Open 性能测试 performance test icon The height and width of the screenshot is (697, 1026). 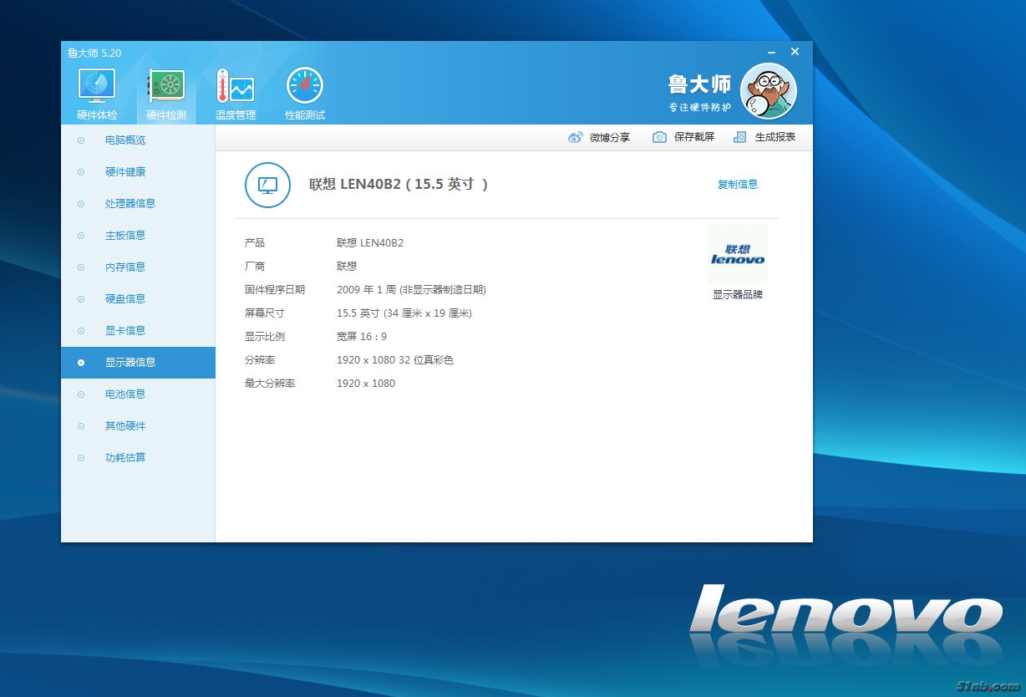(x=305, y=87)
